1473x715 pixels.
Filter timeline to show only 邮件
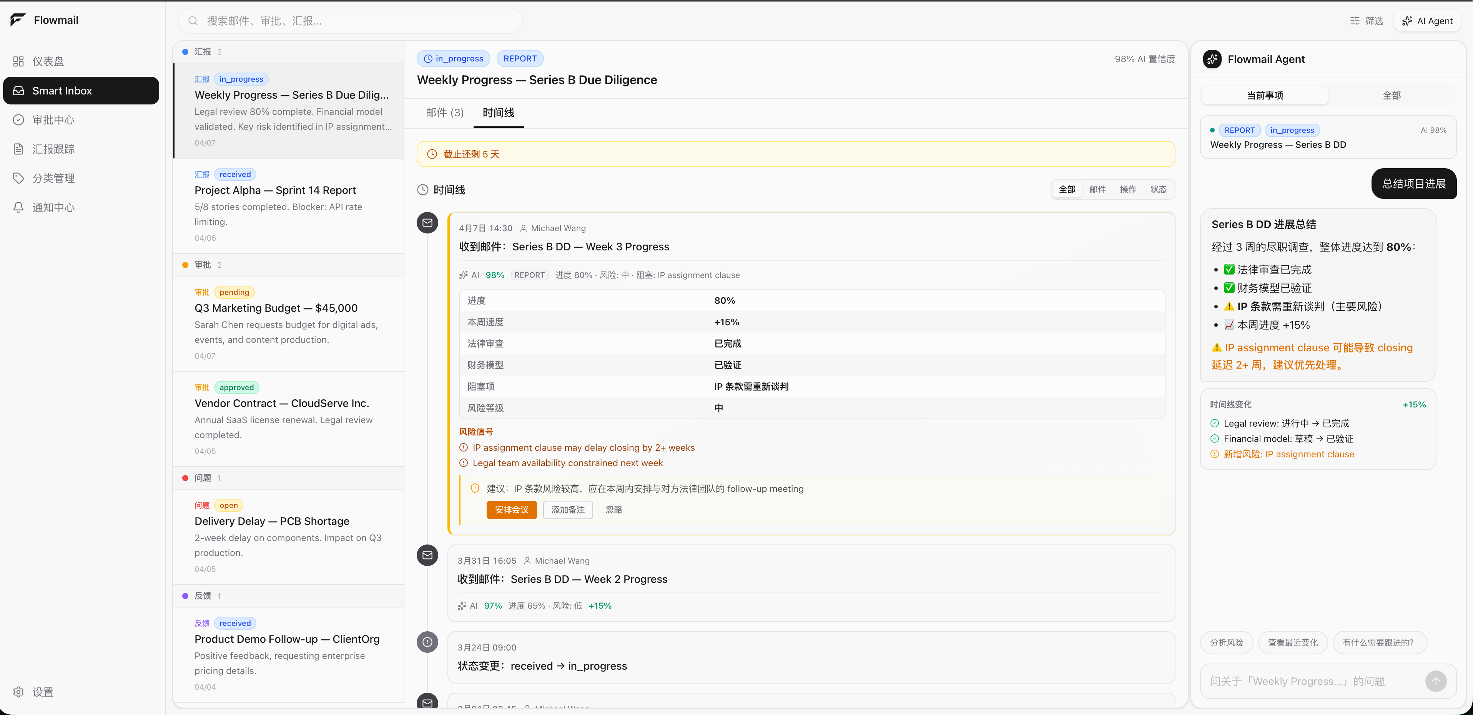click(x=1098, y=189)
